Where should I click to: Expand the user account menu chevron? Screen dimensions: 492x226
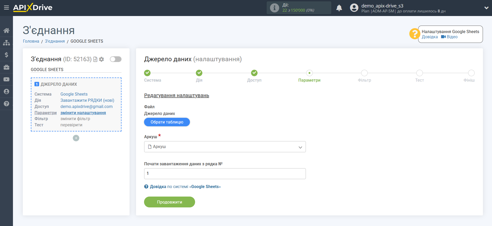pyautogui.click(x=486, y=8)
